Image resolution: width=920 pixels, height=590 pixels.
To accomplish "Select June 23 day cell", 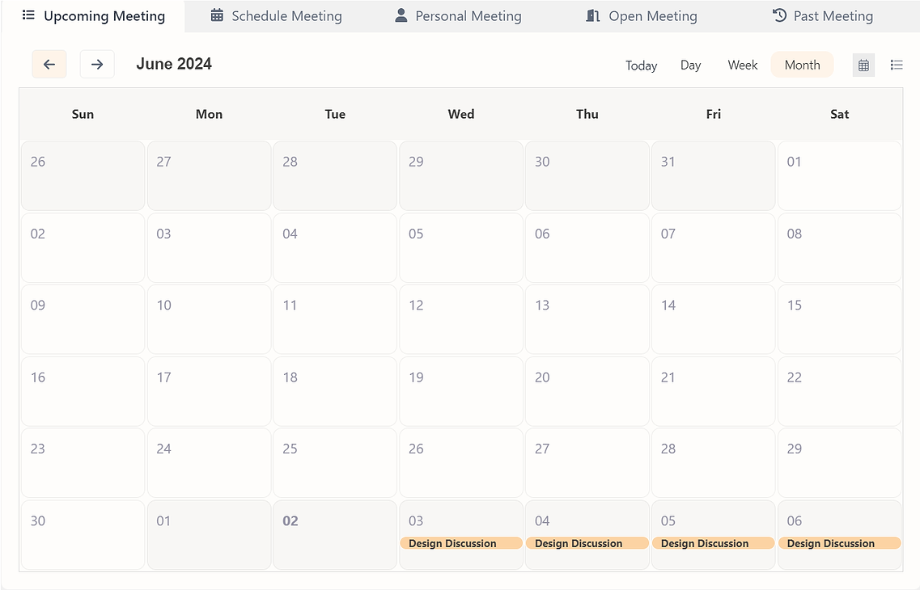I will pyautogui.click(x=83, y=462).
